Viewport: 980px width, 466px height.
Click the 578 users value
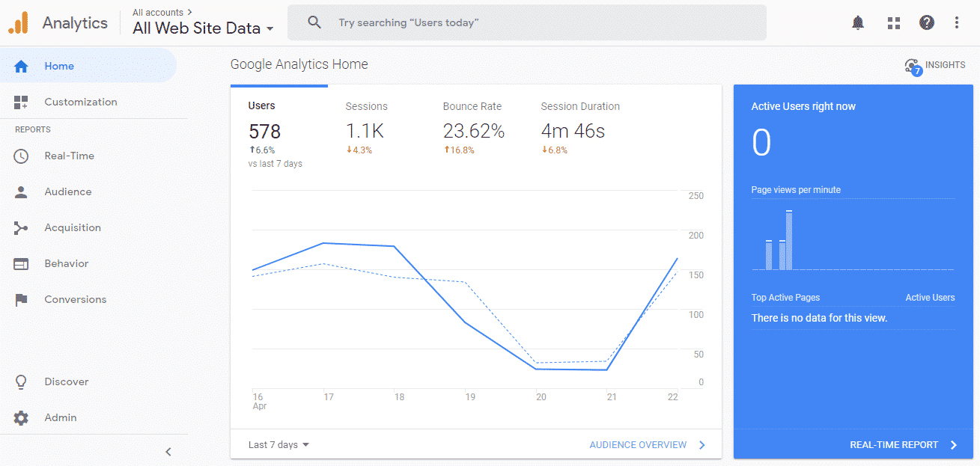coord(264,132)
